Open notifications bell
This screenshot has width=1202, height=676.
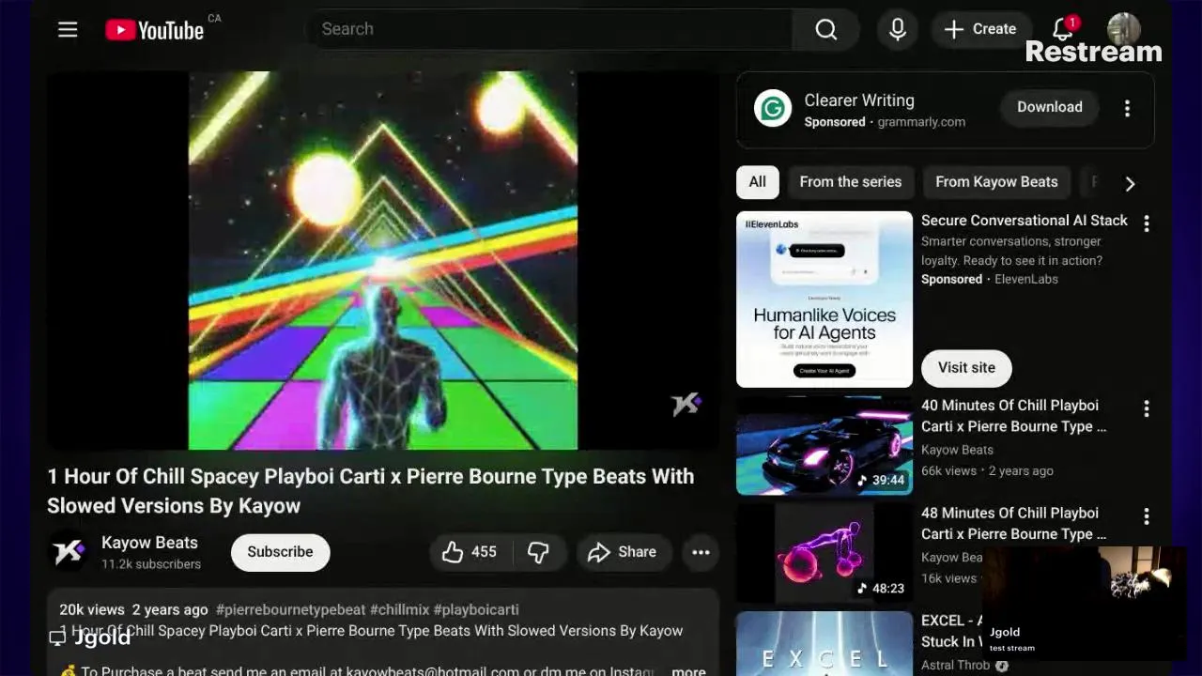[x=1063, y=29]
